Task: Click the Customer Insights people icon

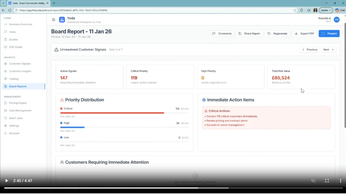Action: (x=6, y=71)
